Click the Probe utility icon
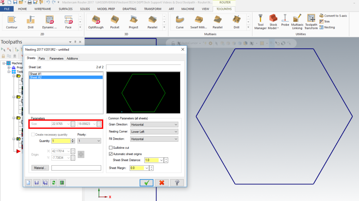Viewport: 359px width, 201px height. click(285, 21)
